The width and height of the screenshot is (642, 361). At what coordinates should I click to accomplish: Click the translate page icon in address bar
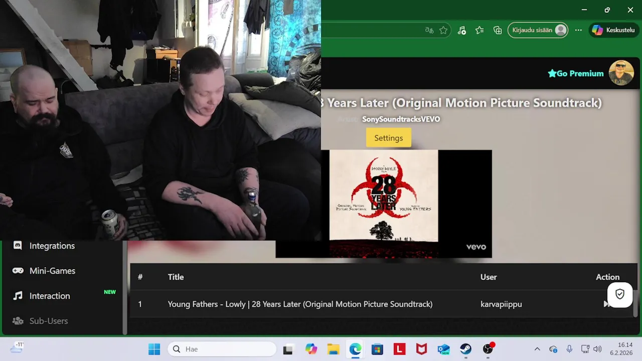click(429, 30)
